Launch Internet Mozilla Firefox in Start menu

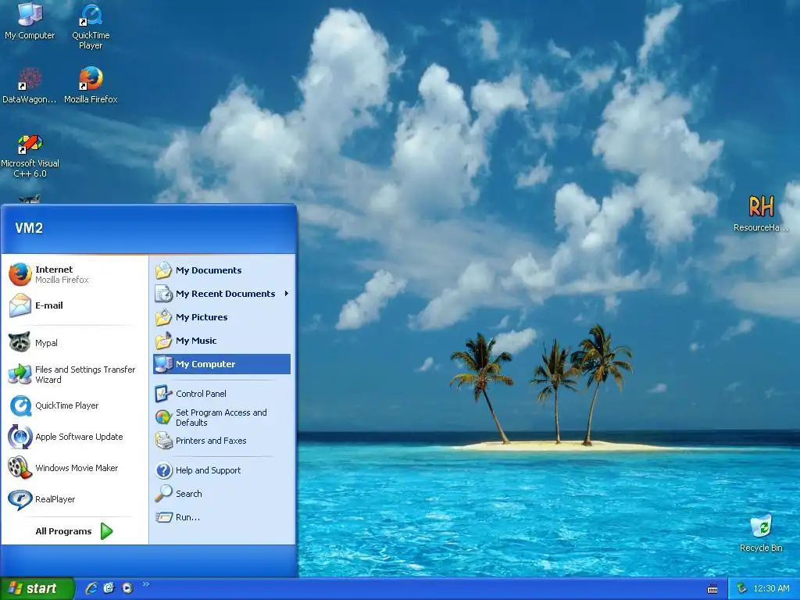click(x=74, y=274)
